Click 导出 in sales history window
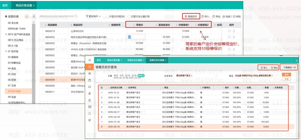The width and height of the screenshot is (301, 140). [x=275, y=68]
